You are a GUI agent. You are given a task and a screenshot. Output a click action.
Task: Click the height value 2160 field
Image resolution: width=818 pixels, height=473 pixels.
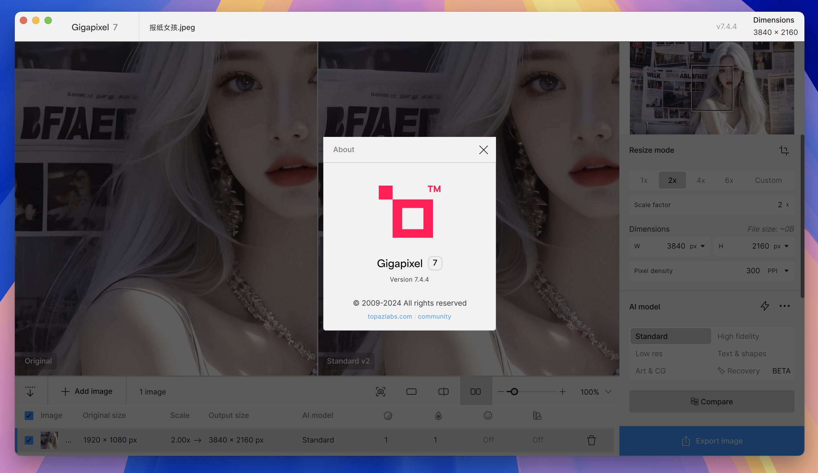point(761,246)
